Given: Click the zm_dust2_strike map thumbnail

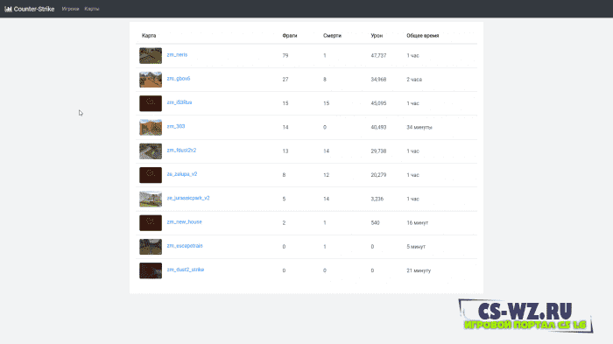Looking at the screenshot, I should [151, 270].
